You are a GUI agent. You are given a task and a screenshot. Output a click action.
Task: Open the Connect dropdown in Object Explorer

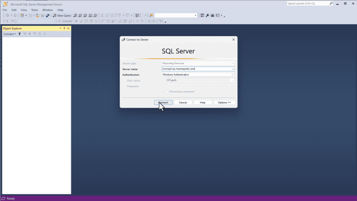pos(10,34)
